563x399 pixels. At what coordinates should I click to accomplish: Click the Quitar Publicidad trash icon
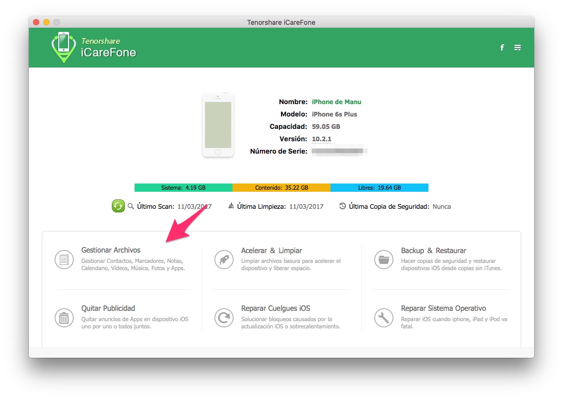click(64, 318)
